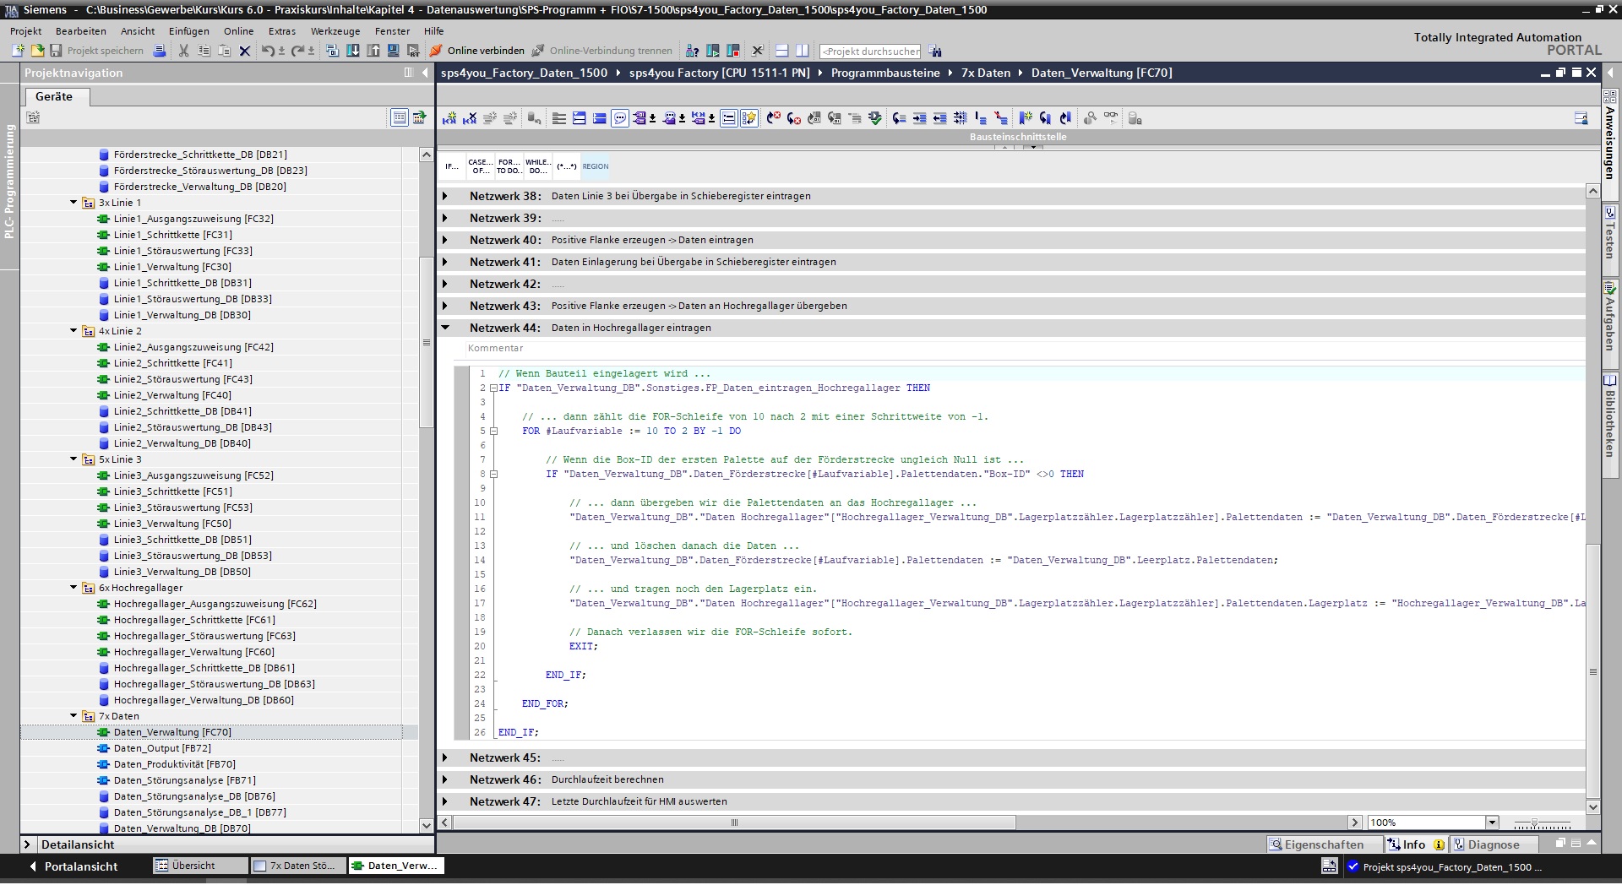Click the cut scissors icon
Image resolution: width=1622 pixels, height=885 pixels.
click(x=183, y=51)
